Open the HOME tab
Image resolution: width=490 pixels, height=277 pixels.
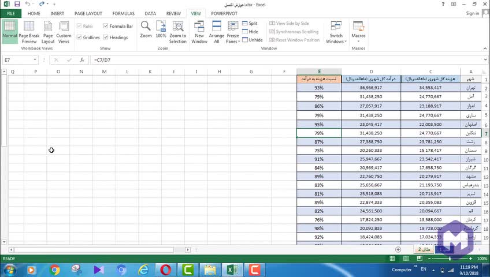(34, 13)
